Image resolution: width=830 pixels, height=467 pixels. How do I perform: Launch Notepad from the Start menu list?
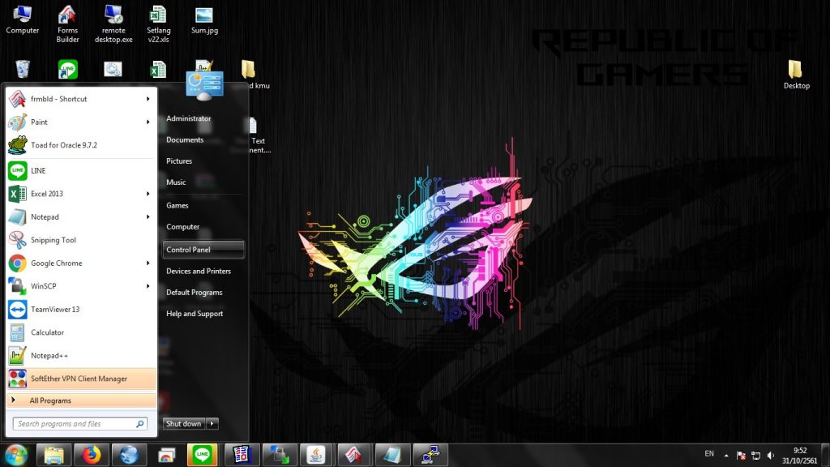point(82,217)
